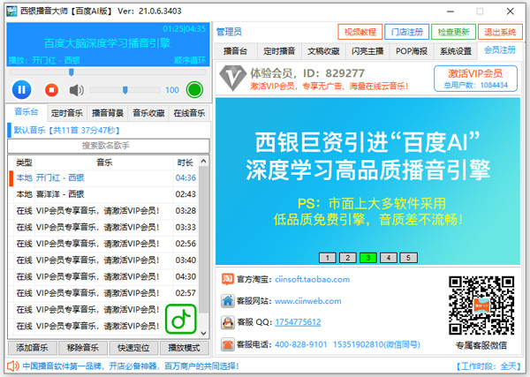This screenshot has width=530, height=377.
Task: Show banner slide 5
Action: coord(408,258)
